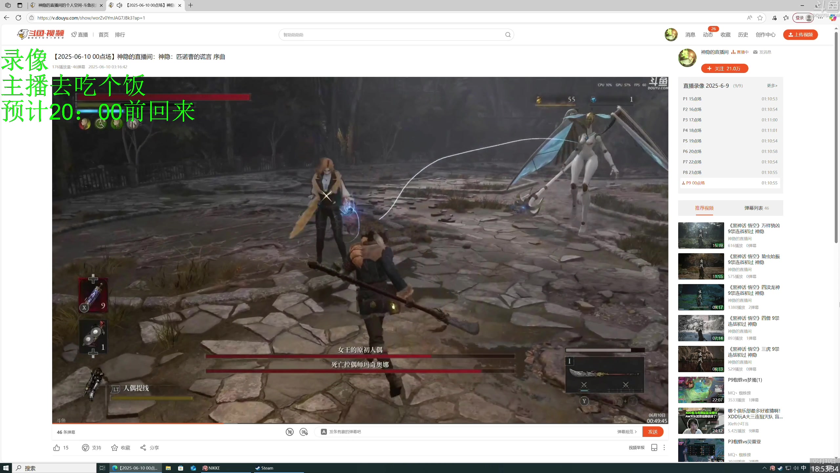
Task: Switch to NIKKE on taskbar
Action: point(226,468)
